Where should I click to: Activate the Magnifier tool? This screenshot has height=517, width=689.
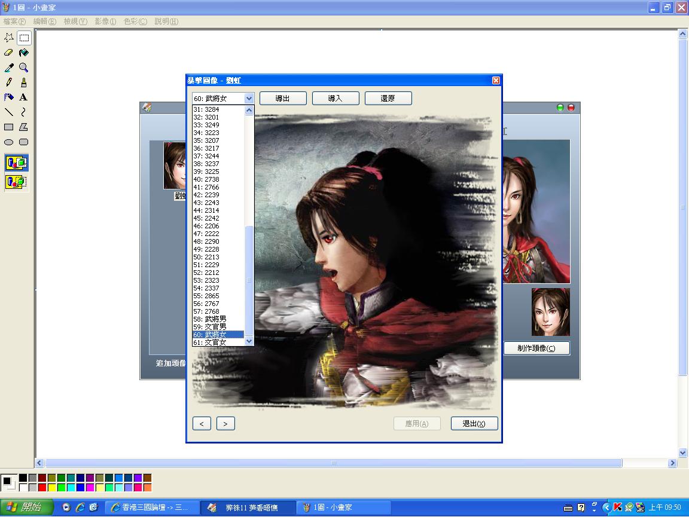[x=24, y=68]
